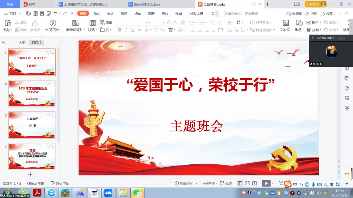Toggle slide sorter grid view
The width and height of the screenshot is (353, 198).
(247, 184)
